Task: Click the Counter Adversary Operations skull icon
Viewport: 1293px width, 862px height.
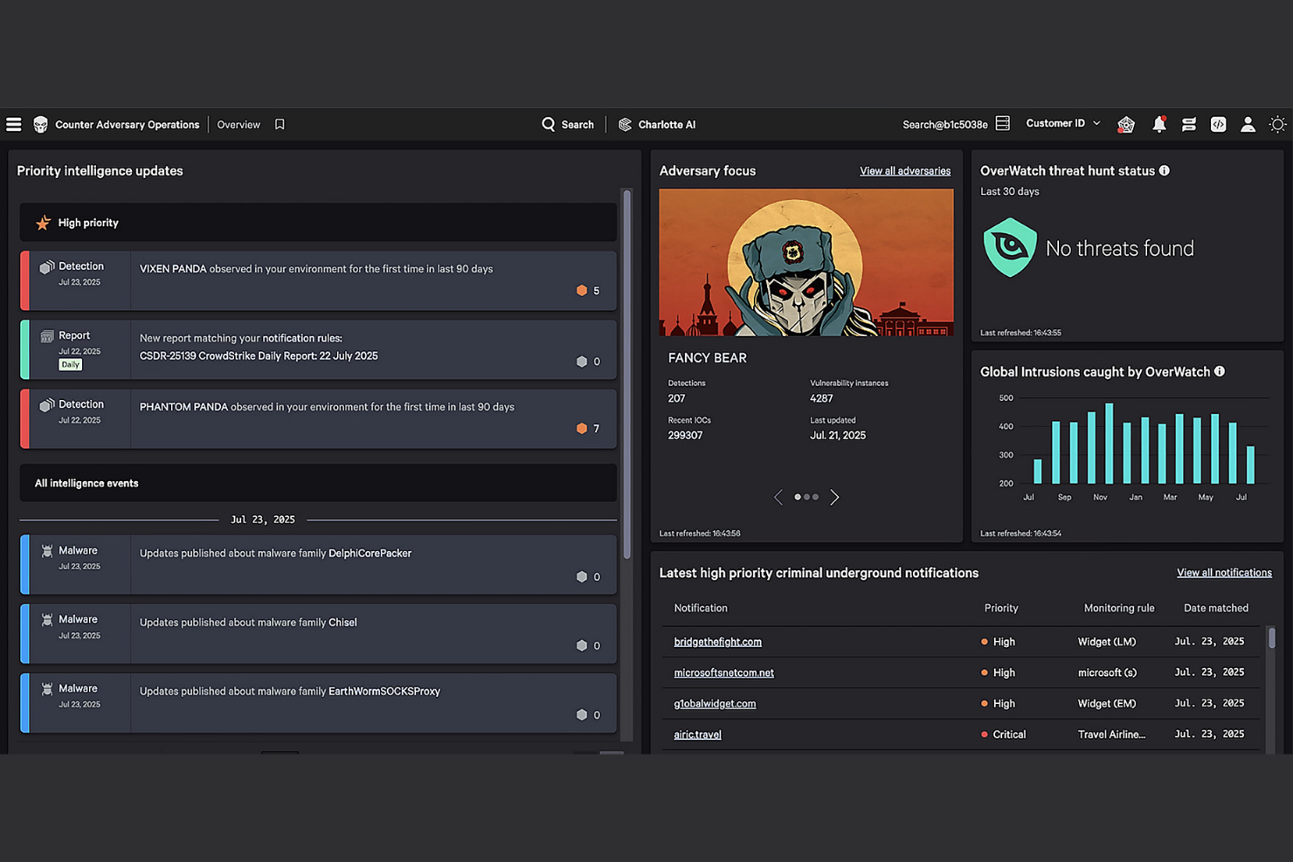Action: pos(40,124)
